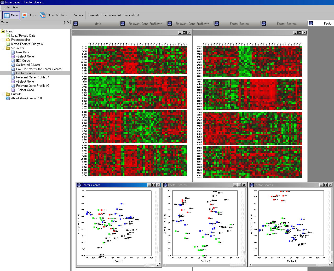This screenshot has width=334, height=271.
Task: Pin the Menu side panel
Action: (65, 22)
